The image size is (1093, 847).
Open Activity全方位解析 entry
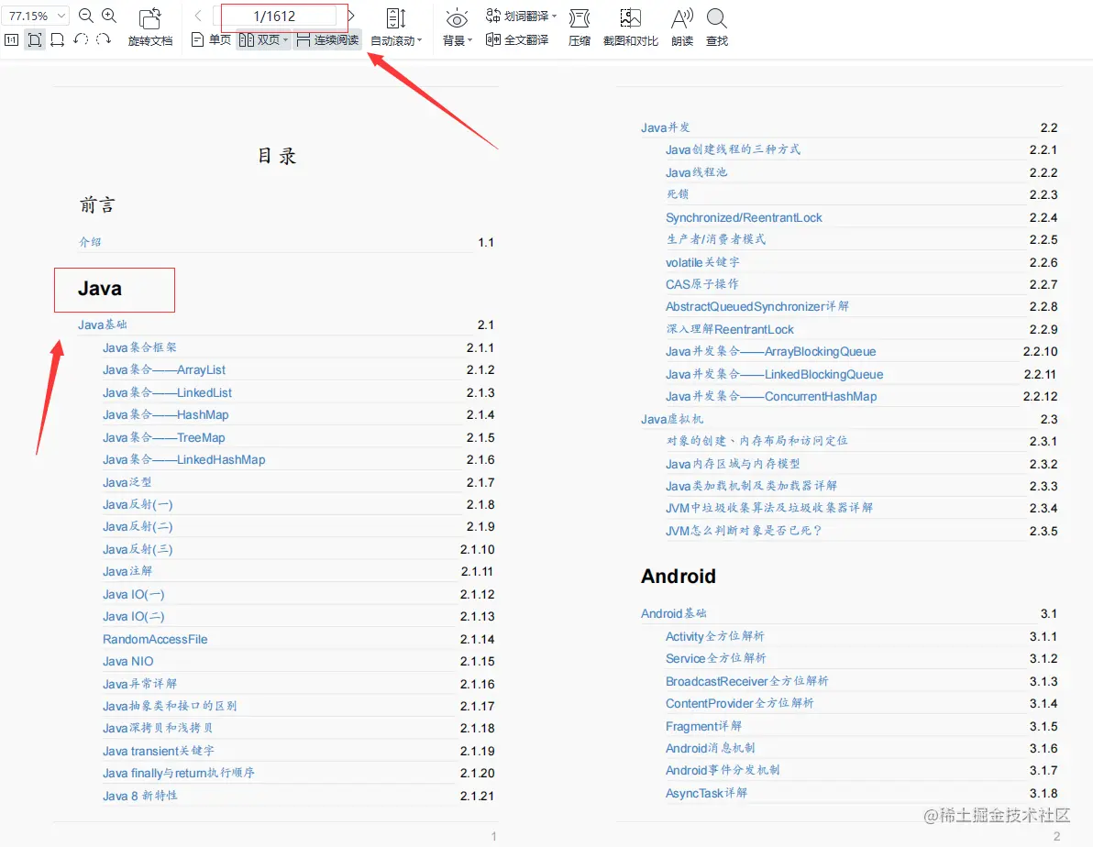tap(714, 636)
